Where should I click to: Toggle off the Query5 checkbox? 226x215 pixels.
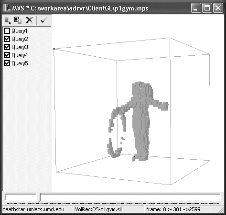[7, 63]
